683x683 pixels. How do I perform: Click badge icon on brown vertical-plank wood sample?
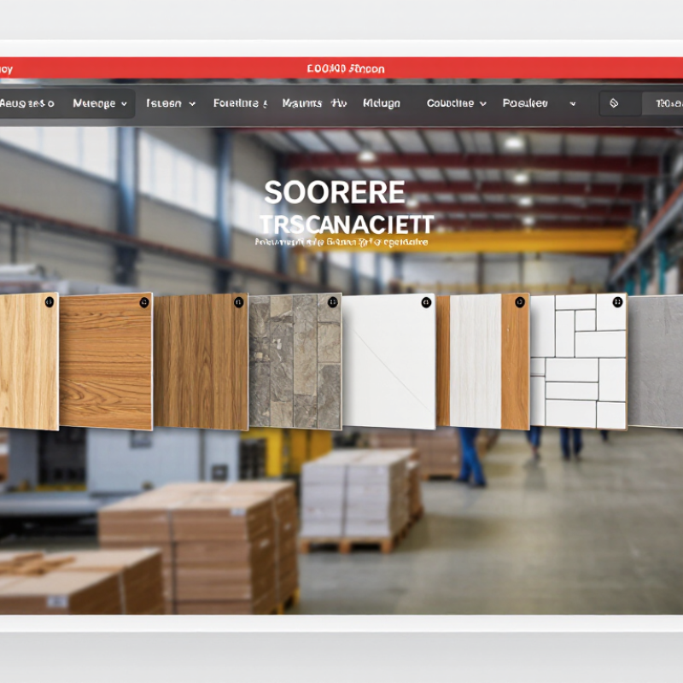coord(238,302)
